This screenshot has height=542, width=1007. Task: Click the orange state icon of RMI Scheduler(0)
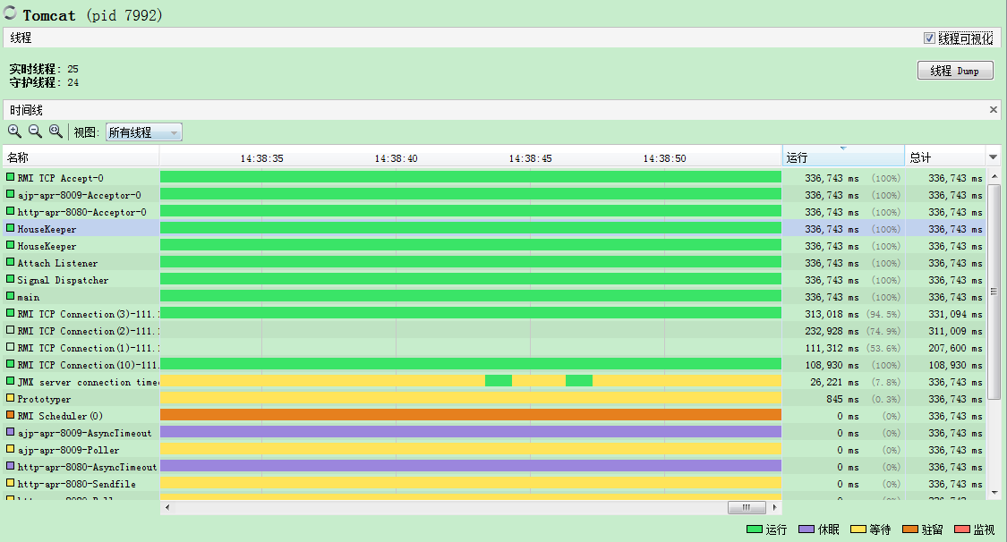10,415
